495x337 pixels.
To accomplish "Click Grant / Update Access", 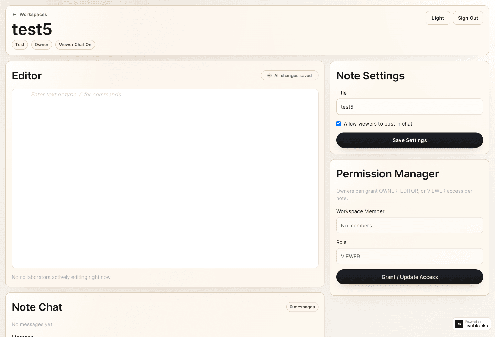I will (x=409, y=277).
